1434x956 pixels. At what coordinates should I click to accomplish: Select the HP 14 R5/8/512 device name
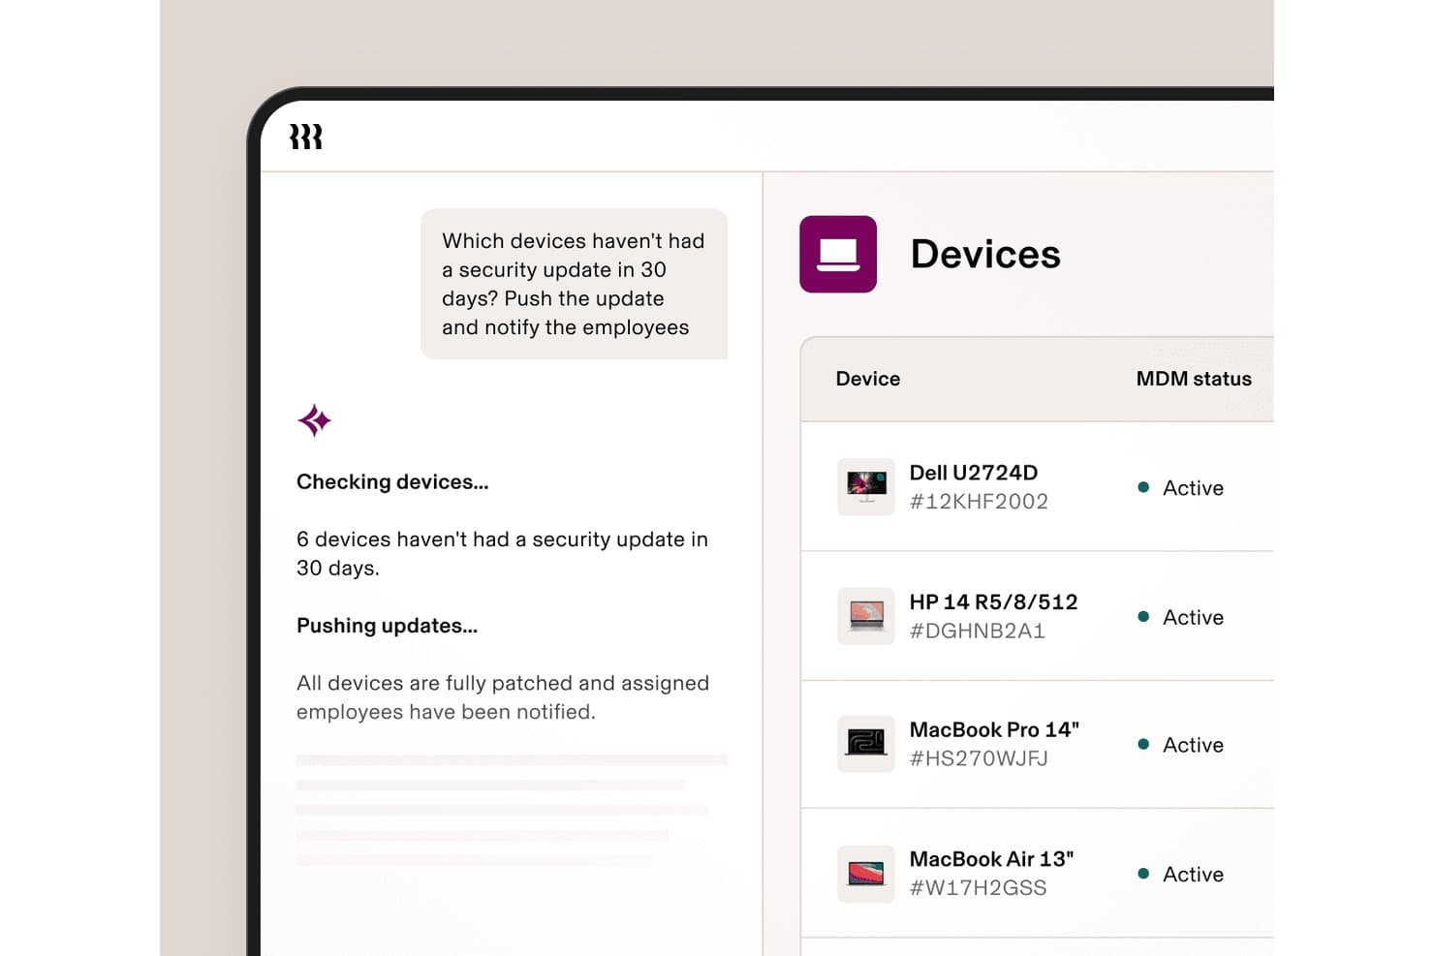tap(993, 601)
